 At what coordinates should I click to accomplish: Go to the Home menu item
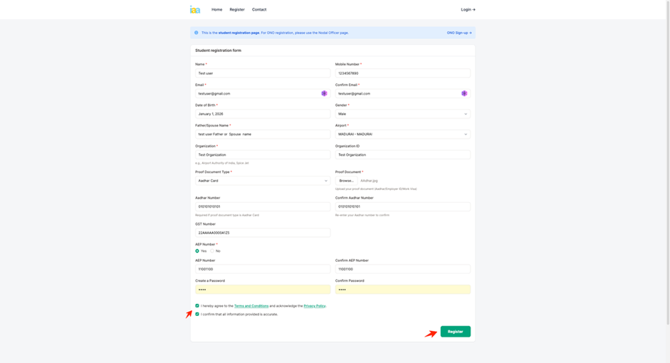point(216,9)
